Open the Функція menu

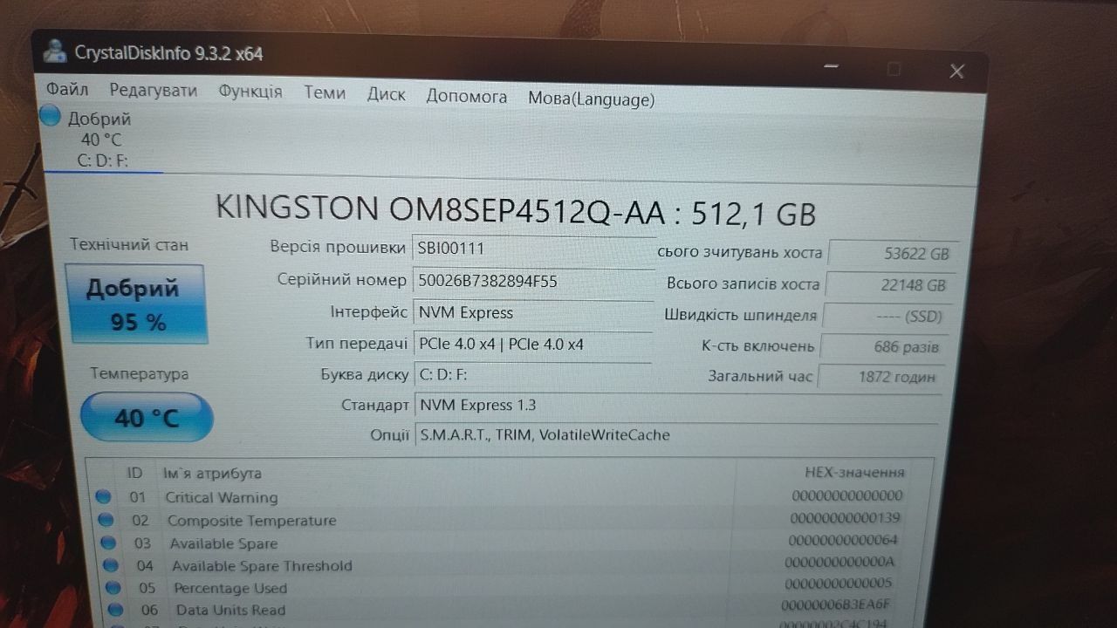[x=250, y=92]
